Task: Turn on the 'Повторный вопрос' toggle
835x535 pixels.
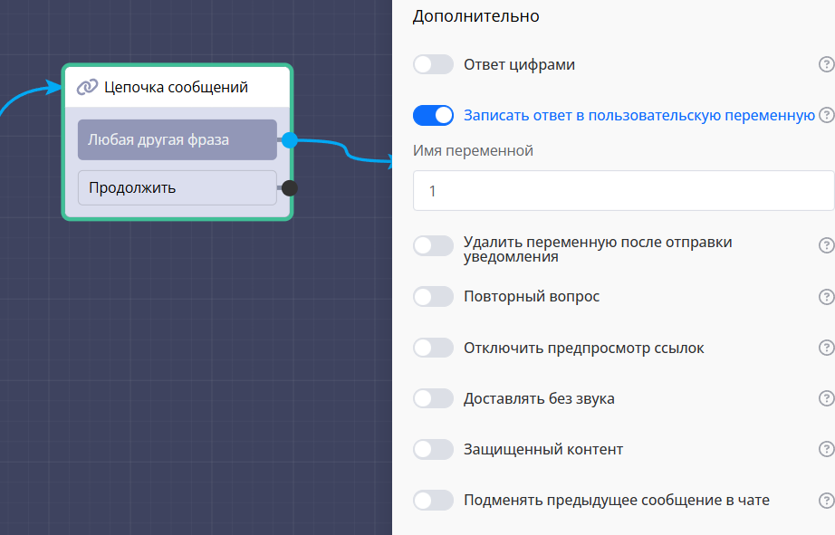Action: [x=433, y=297]
